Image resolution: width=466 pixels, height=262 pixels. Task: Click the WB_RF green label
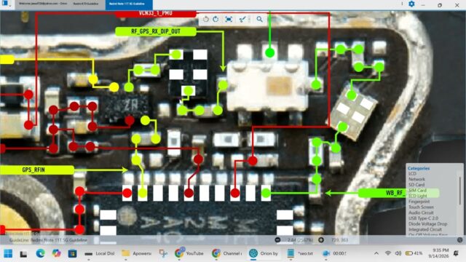tap(398, 193)
